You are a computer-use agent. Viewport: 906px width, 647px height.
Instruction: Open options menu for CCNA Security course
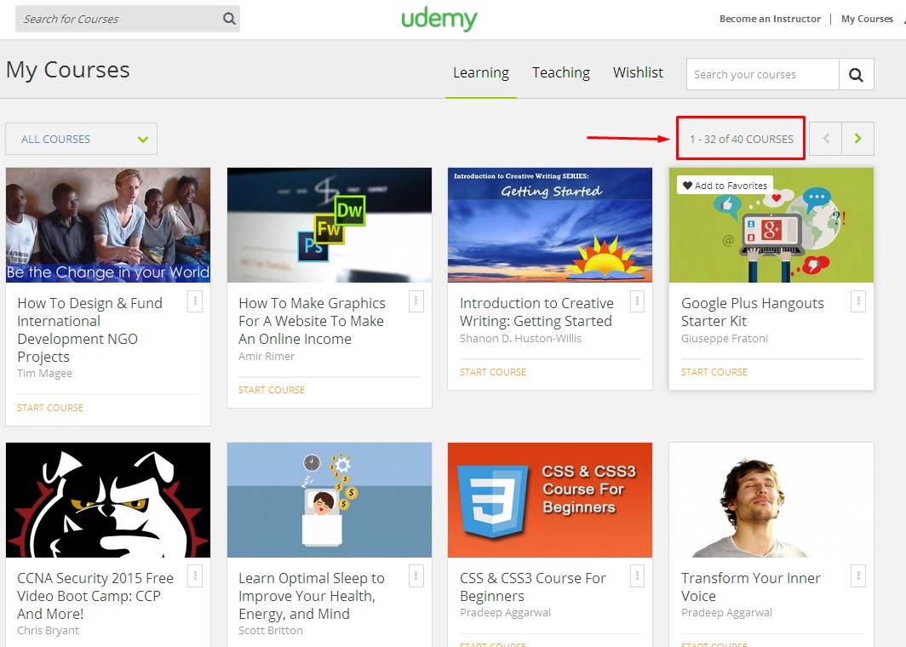(195, 576)
